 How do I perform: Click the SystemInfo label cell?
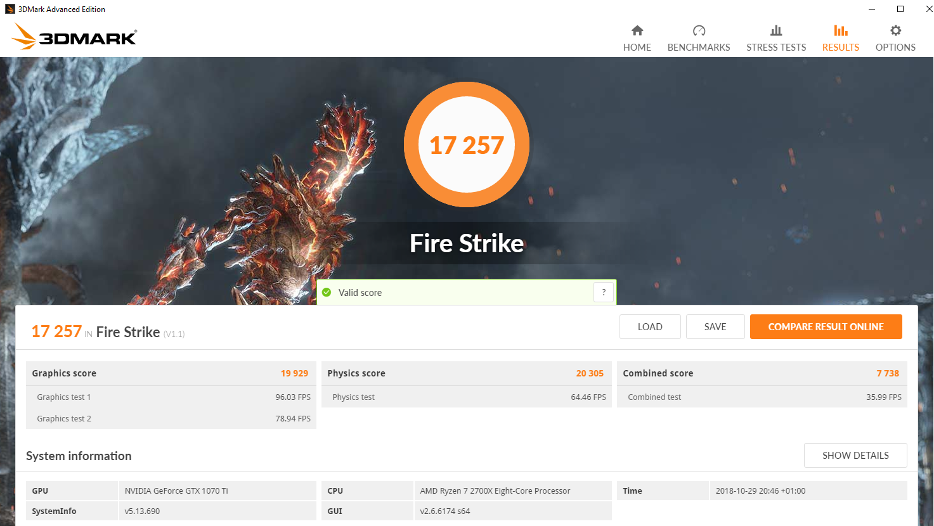pyautogui.click(x=72, y=511)
